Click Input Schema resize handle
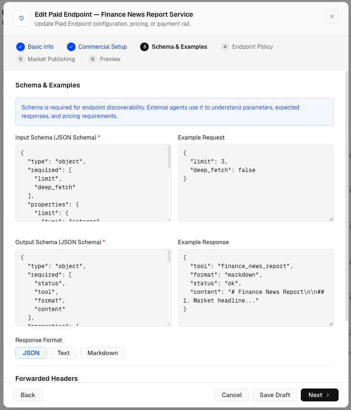 click(169, 220)
